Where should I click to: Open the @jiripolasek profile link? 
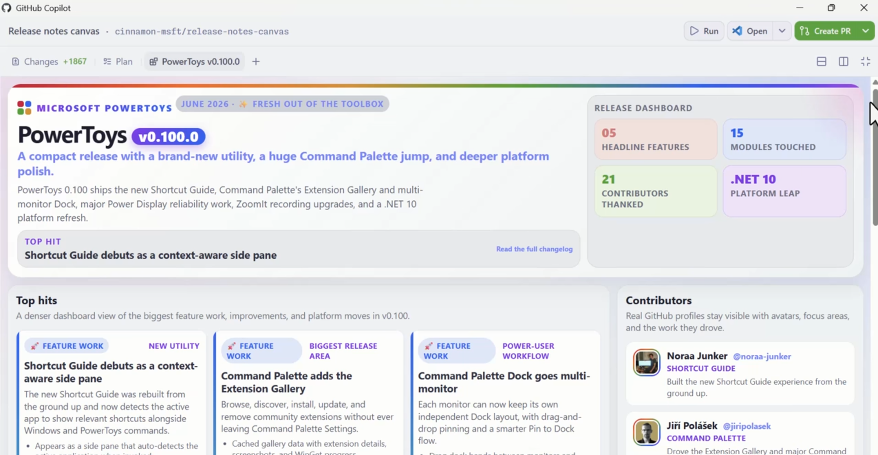(747, 426)
